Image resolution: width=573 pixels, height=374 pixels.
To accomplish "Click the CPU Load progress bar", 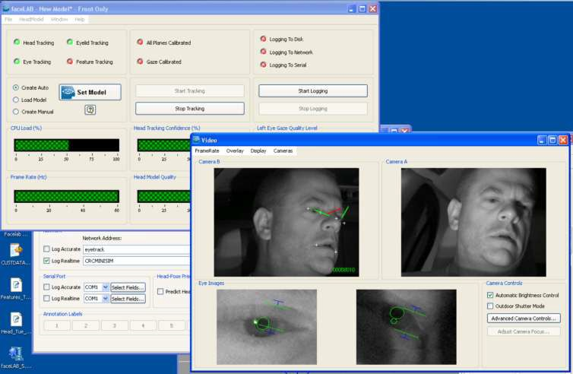I will tap(67, 145).
